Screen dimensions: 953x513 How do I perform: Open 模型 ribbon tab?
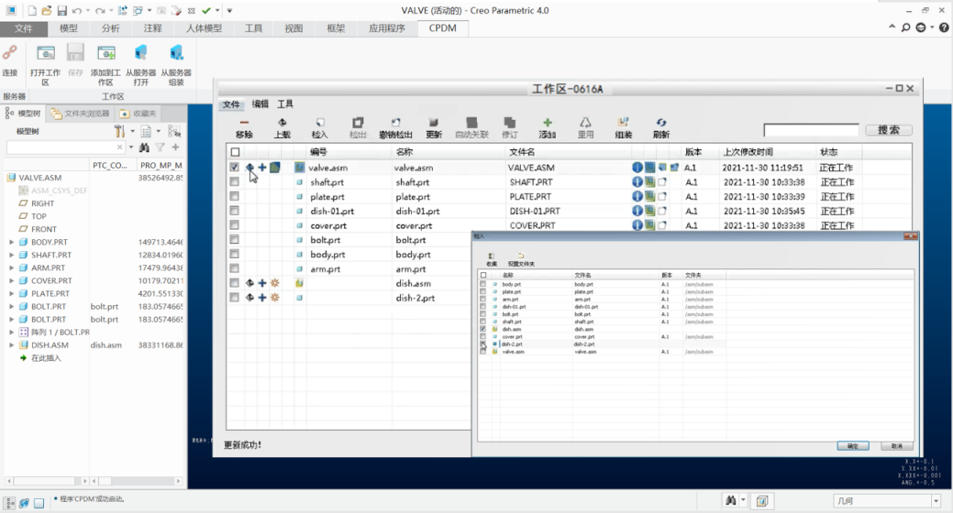coord(68,27)
